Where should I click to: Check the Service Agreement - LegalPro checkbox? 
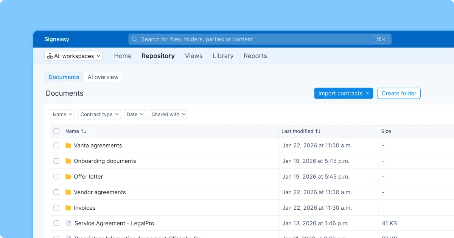pyautogui.click(x=56, y=223)
